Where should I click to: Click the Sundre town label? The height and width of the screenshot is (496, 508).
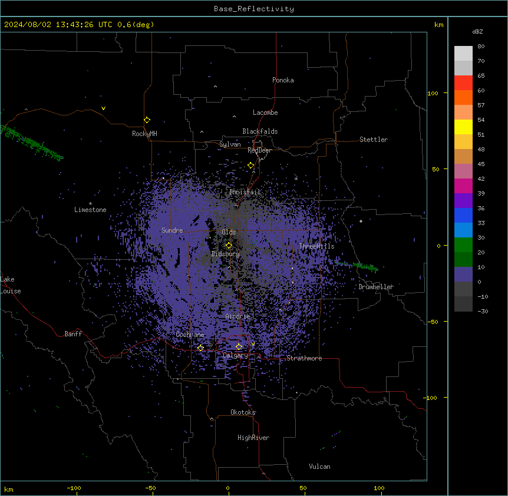[172, 230]
